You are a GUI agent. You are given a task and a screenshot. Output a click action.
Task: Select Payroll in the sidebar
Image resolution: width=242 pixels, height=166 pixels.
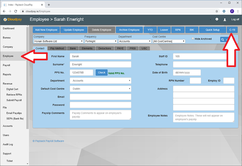click(7, 65)
